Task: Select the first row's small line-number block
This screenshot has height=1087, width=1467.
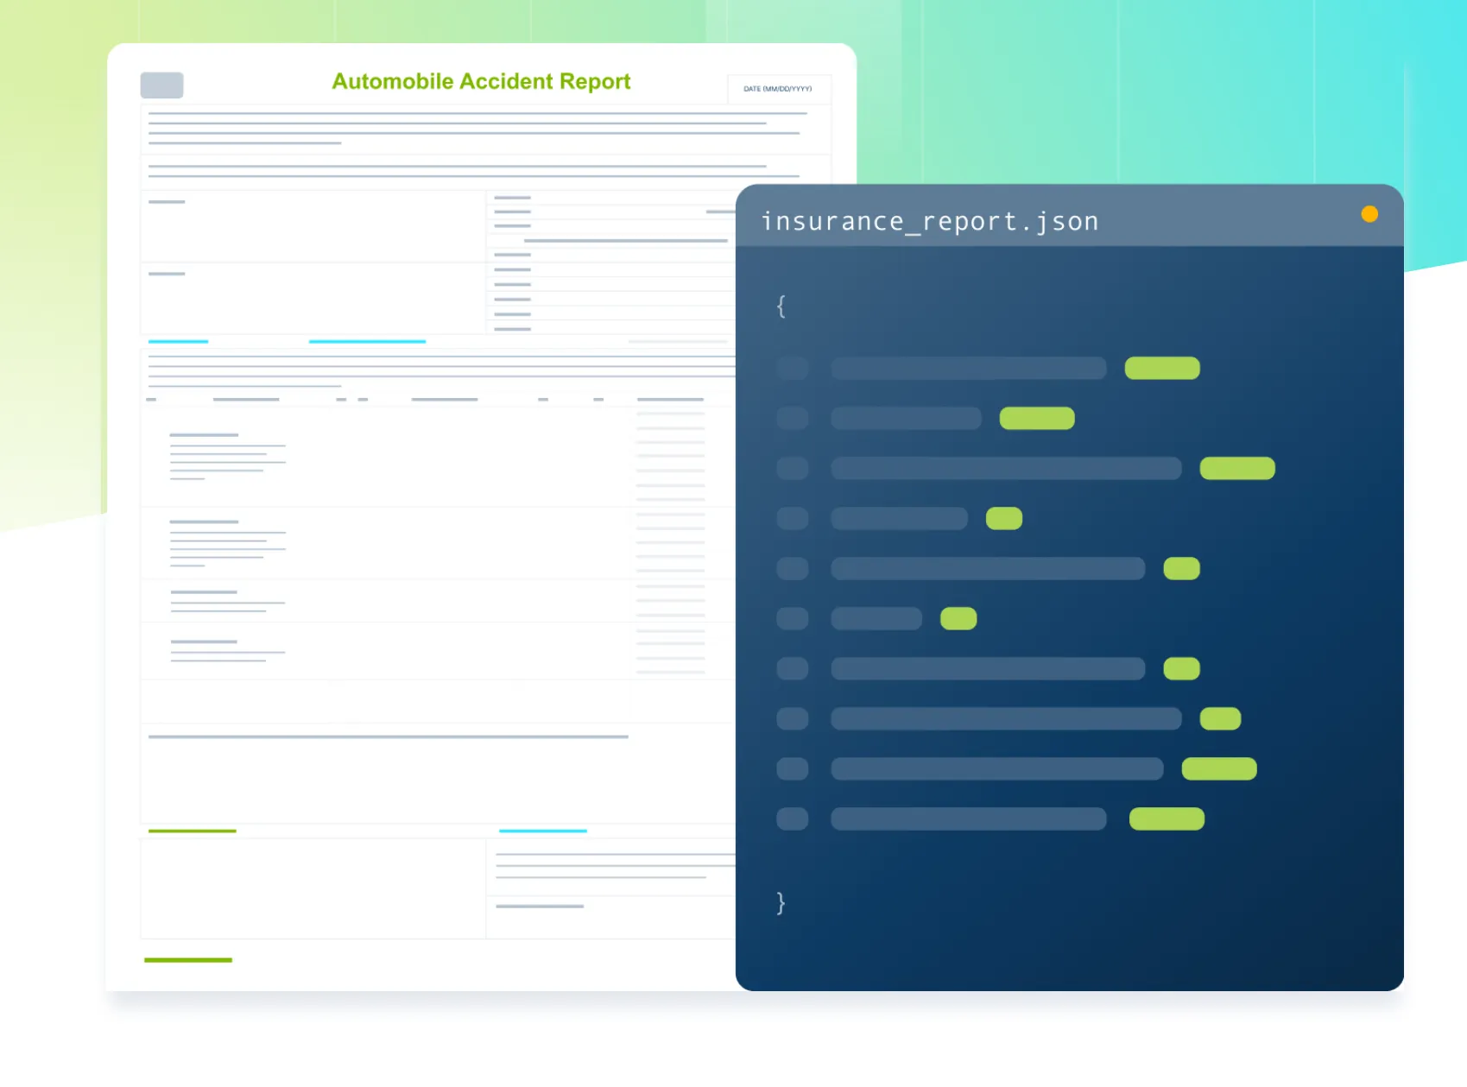Action: click(x=792, y=369)
